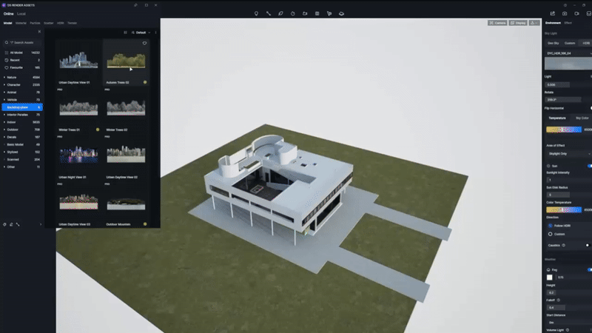Expand the Vehicle category
Viewport: 592px width, 333px height.
coord(4,100)
